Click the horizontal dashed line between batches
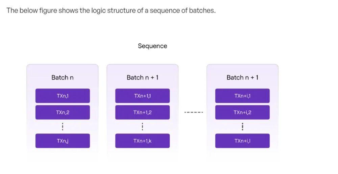The height and width of the screenshot is (174, 338). 194,113
